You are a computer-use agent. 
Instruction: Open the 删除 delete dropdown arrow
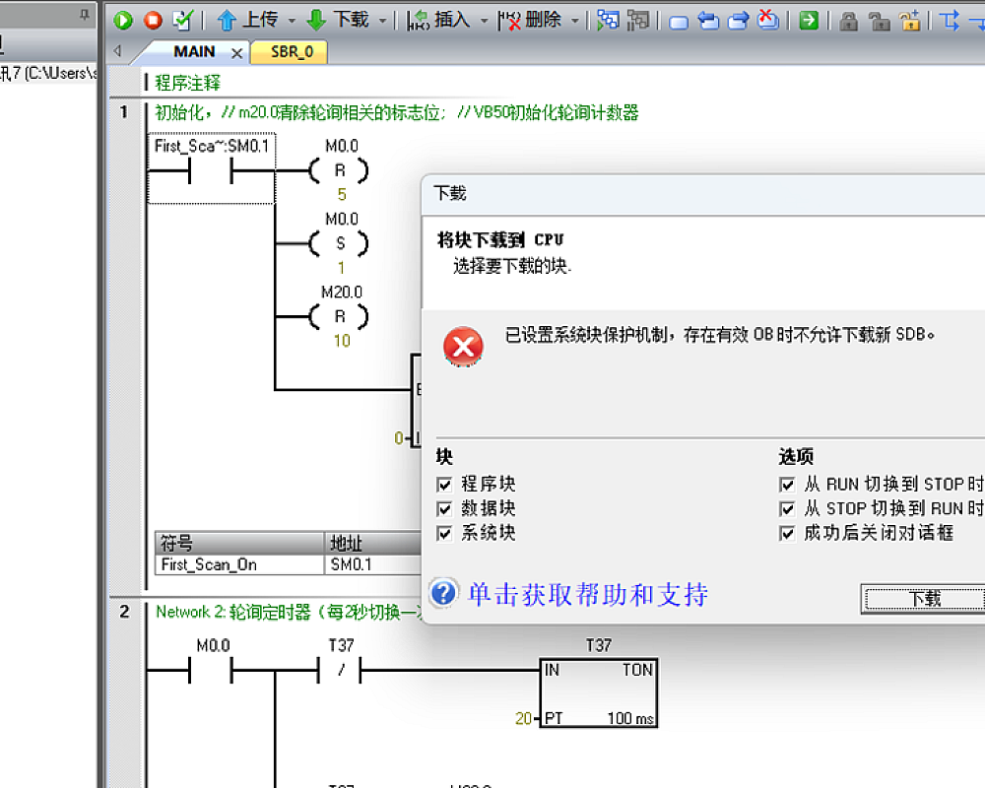click(x=576, y=21)
